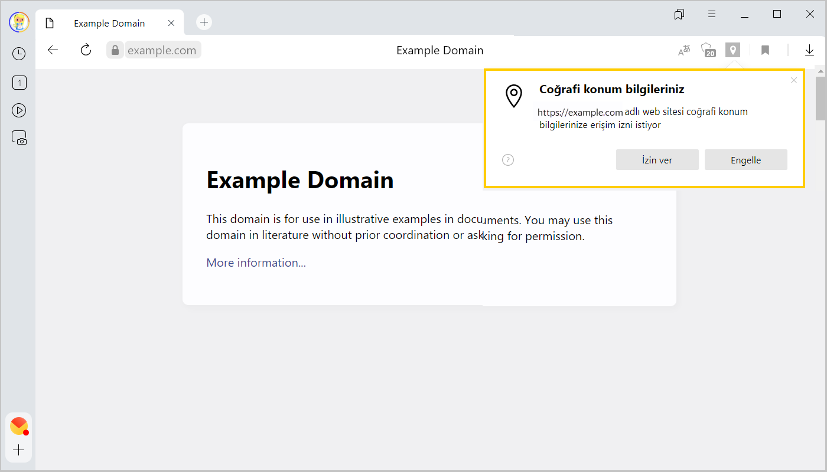This screenshot has width=827, height=472.
Task: Bookmark this page
Action: coord(765,50)
